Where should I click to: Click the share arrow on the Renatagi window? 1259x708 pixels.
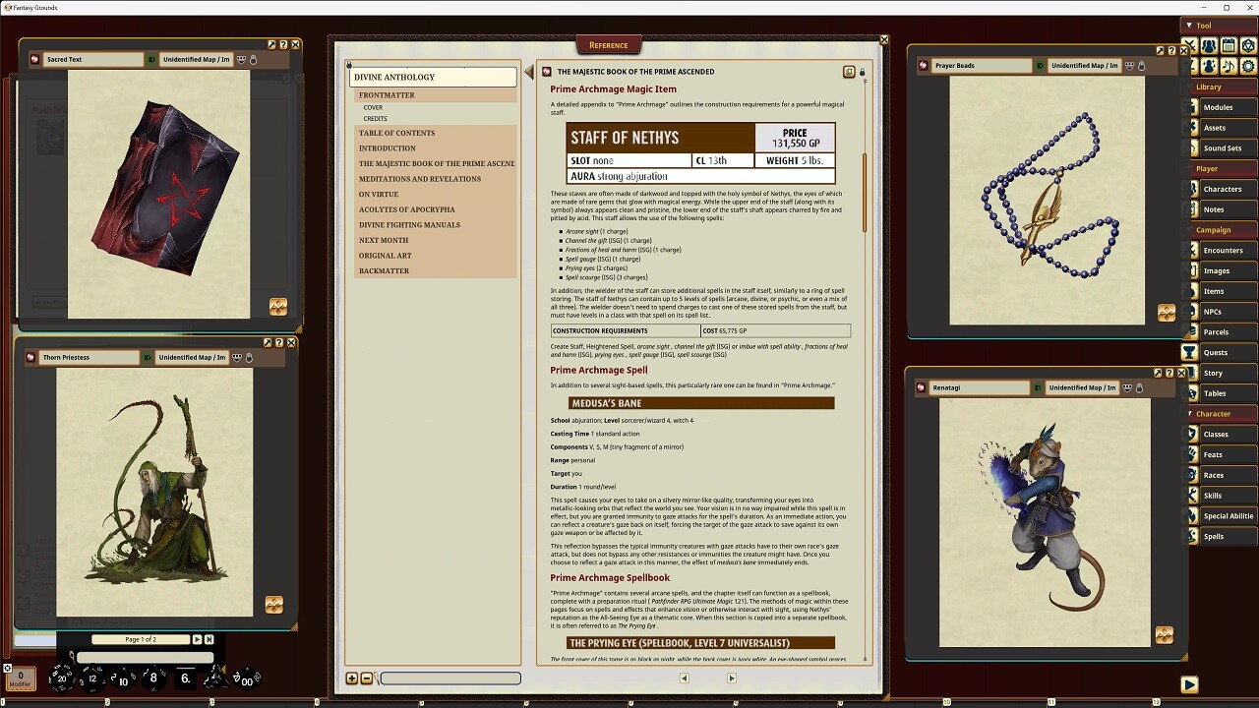coord(1157,373)
